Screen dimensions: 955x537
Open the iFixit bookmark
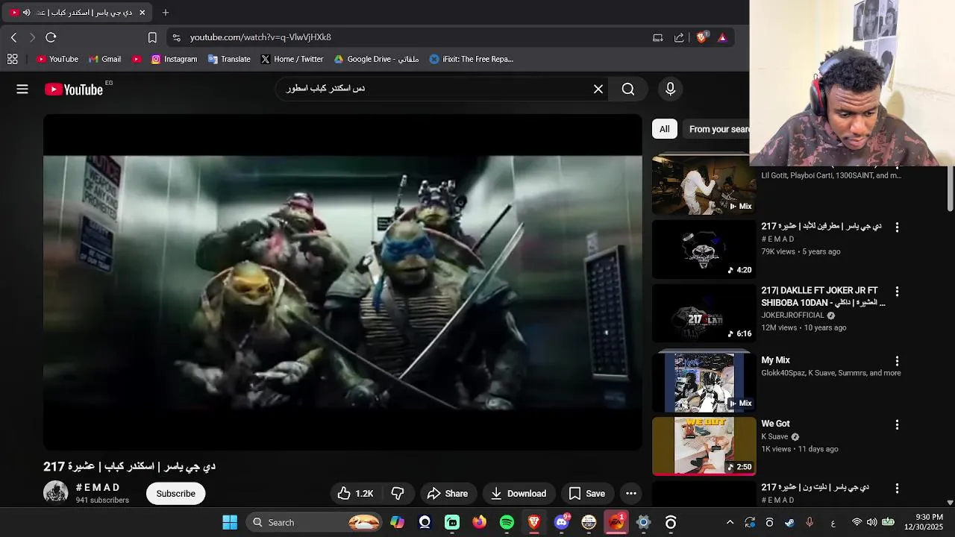pos(472,59)
